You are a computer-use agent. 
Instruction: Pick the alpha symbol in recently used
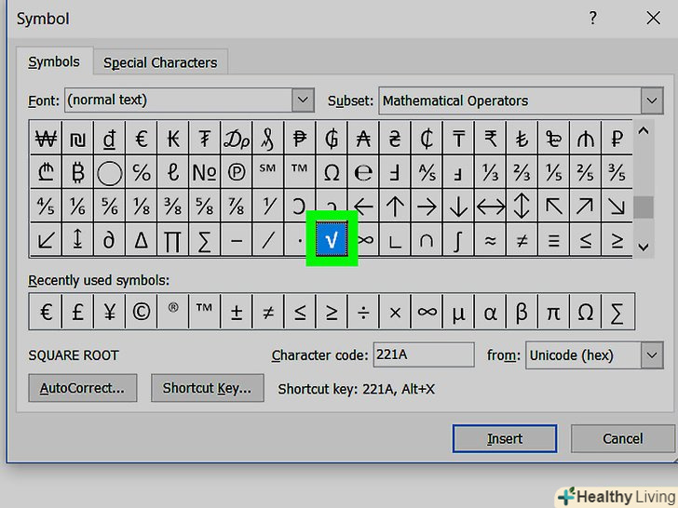pos(490,312)
